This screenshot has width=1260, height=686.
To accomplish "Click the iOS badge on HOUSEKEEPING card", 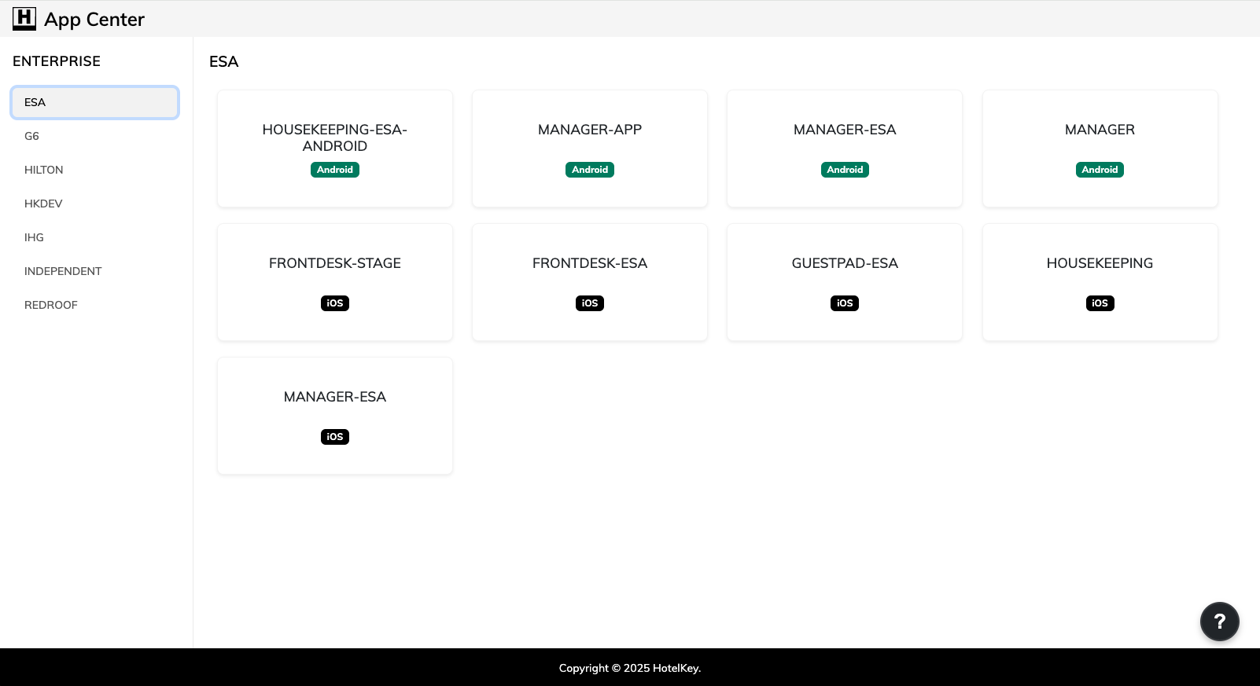I will click(x=1100, y=303).
